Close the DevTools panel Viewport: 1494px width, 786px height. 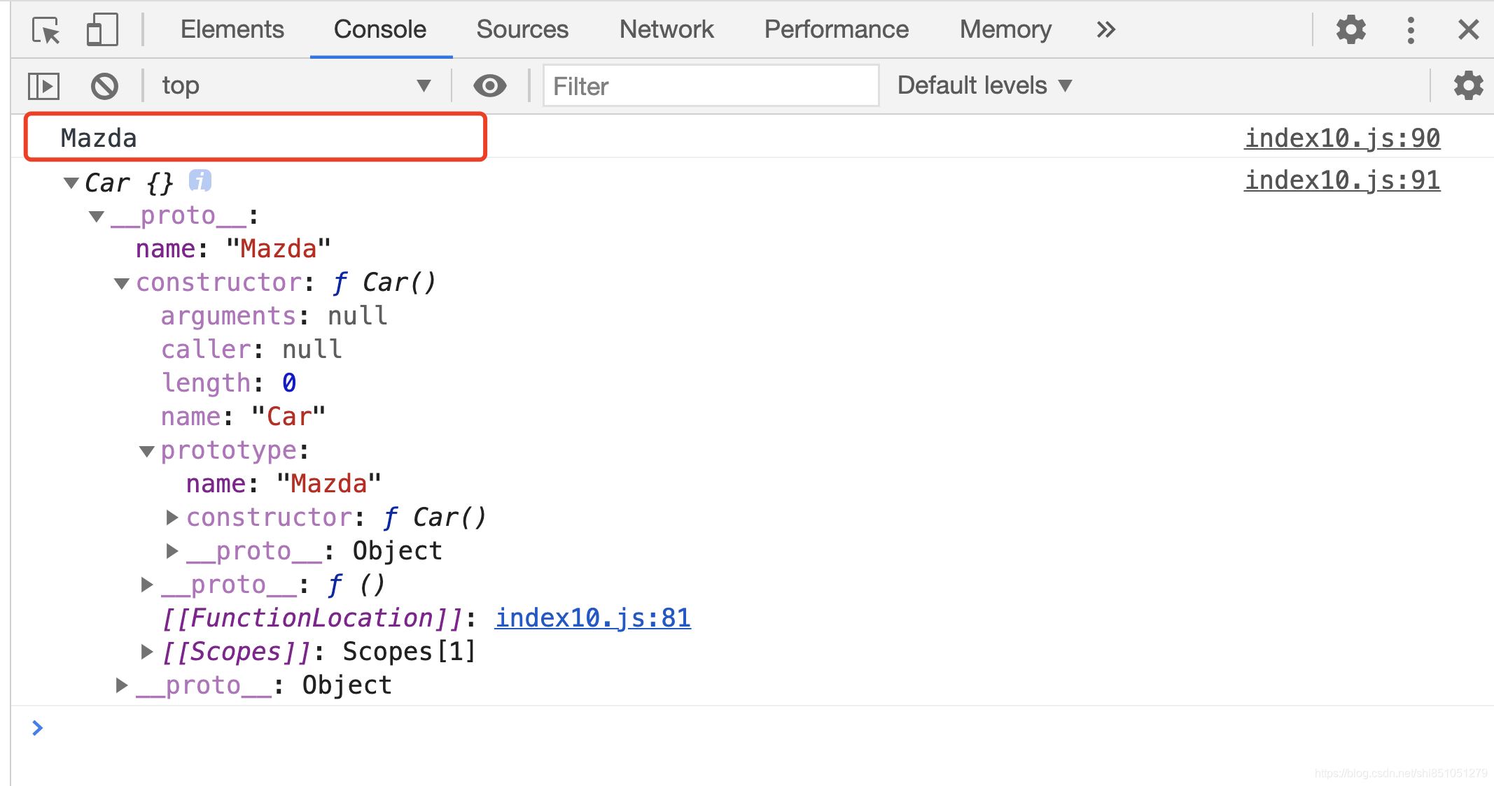click(1468, 30)
